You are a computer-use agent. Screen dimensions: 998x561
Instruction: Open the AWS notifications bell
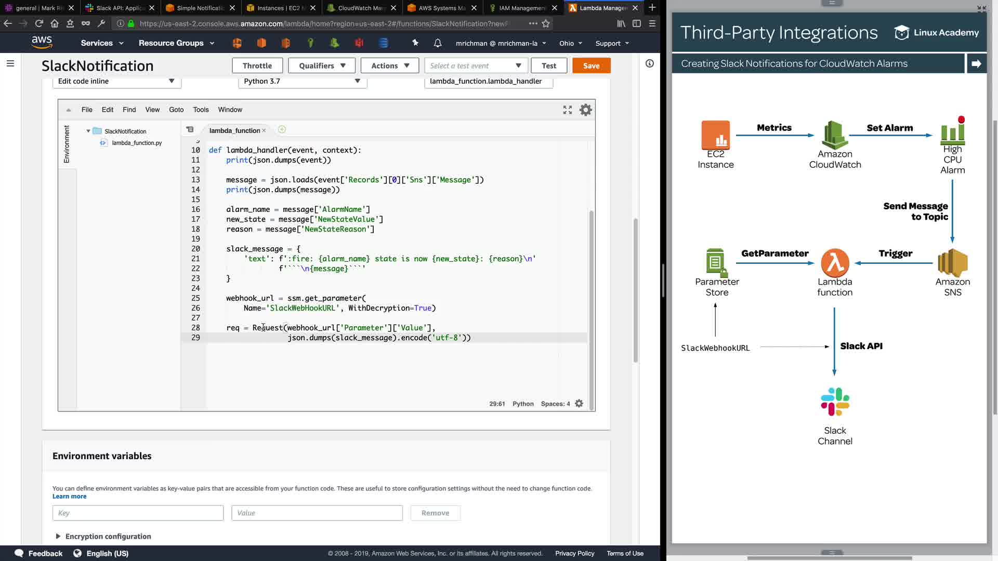tap(438, 43)
